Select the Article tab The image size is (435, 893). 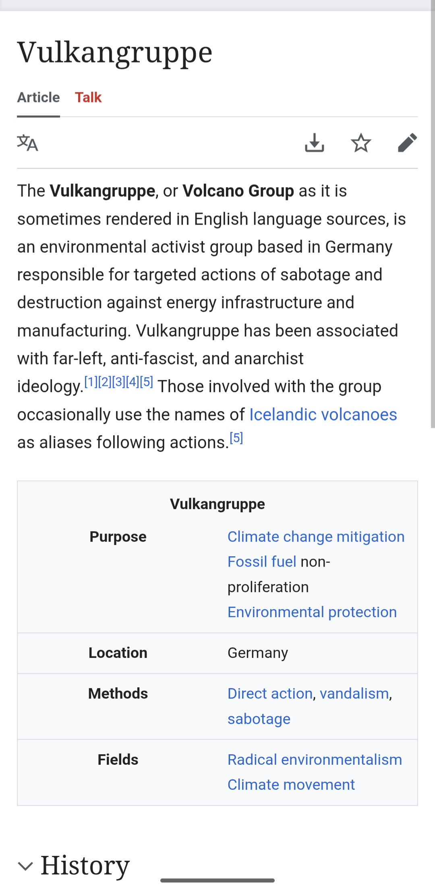38,97
